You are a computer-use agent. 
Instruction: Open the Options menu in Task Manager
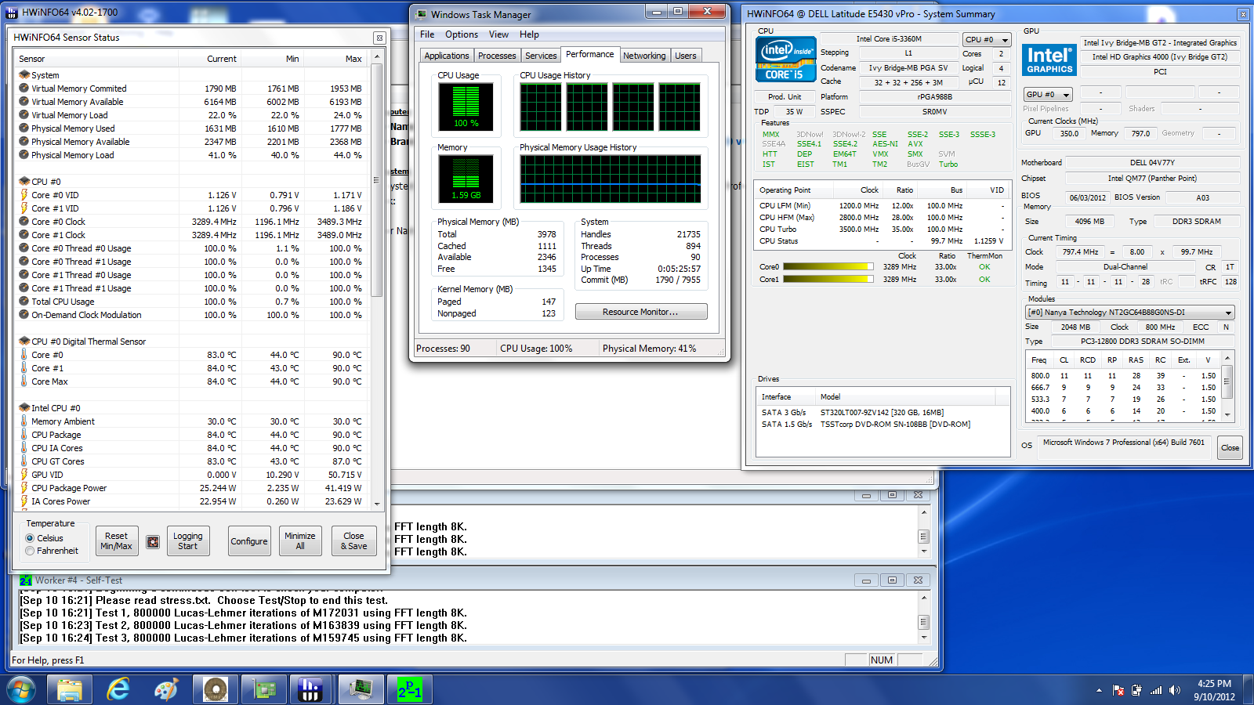(x=461, y=34)
